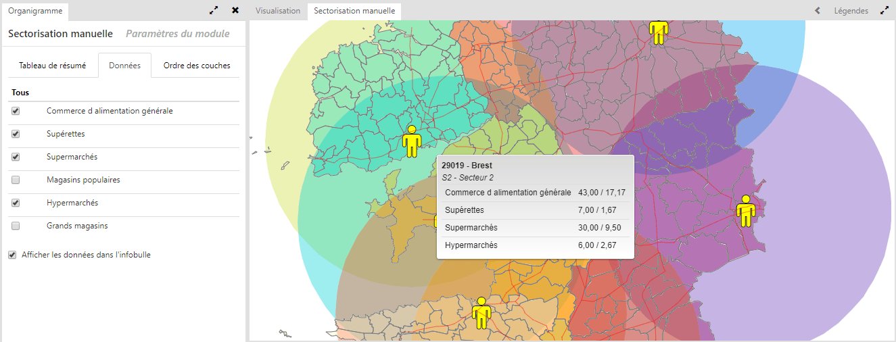Click the value 43,00 / 17,17
896x342 pixels.
point(602,193)
